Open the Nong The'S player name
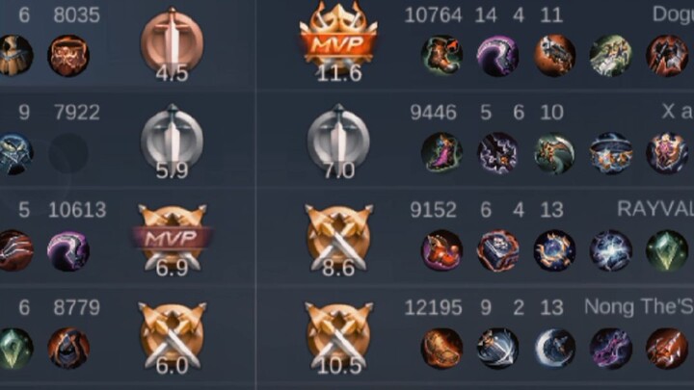Image resolution: width=694 pixels, height=390 pixels. (x=639, y=306)
